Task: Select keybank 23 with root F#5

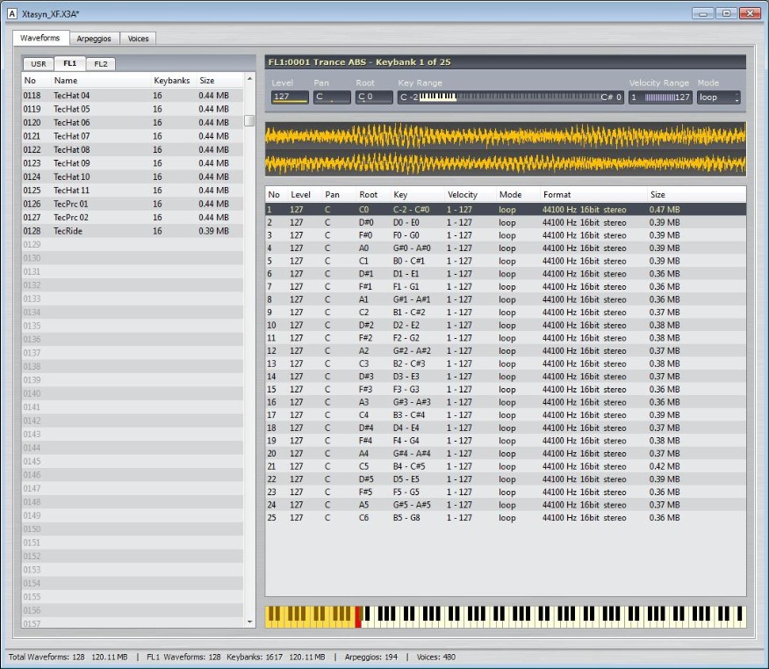Action: (506, 492)
